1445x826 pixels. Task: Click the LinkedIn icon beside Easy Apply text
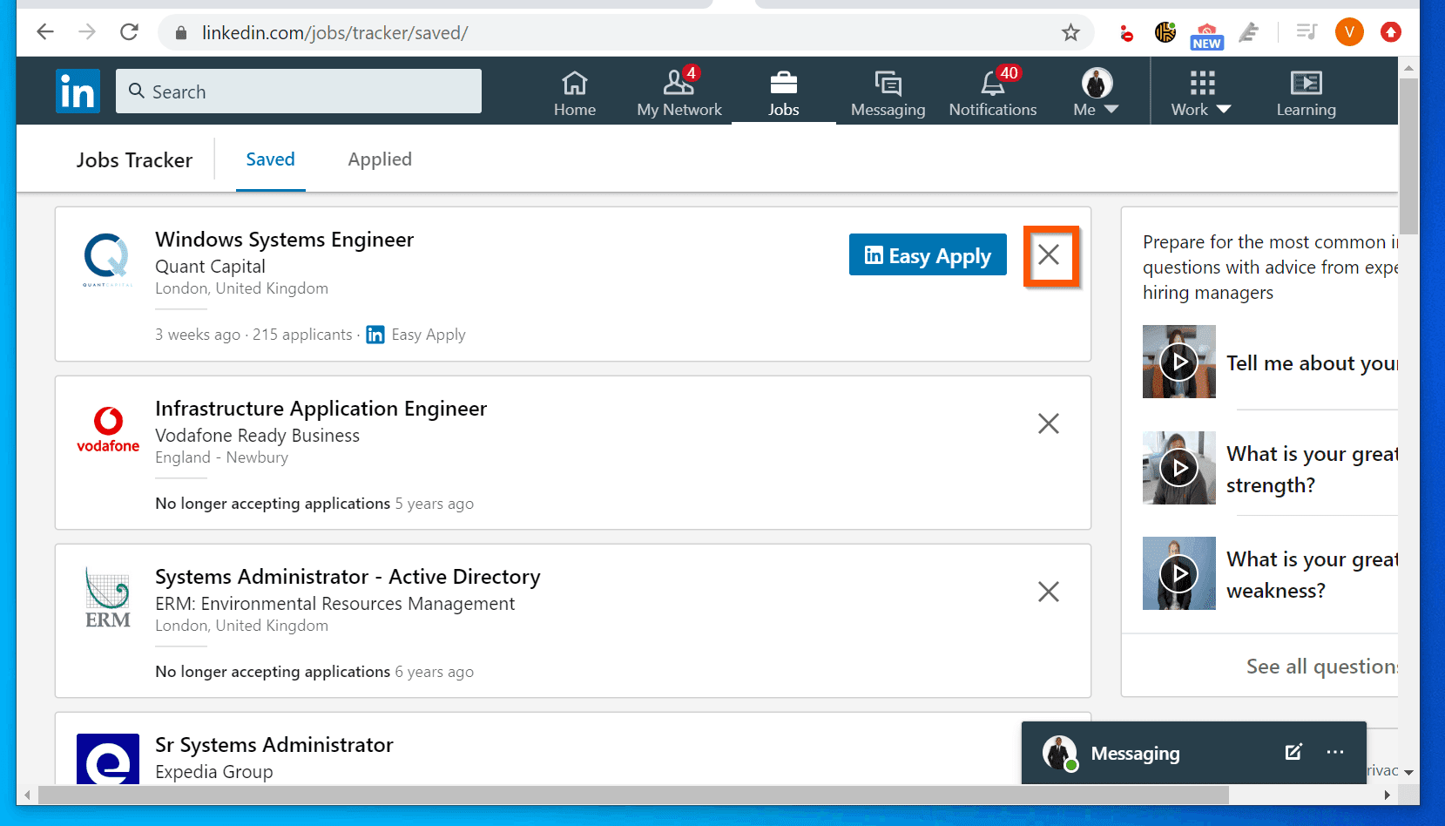[x=375, y=335]
